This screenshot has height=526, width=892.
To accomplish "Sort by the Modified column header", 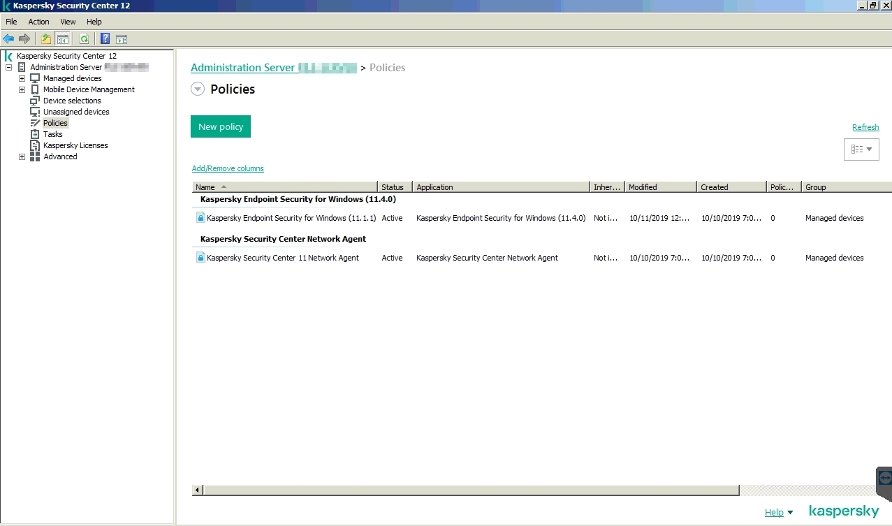I will point(661,187).
